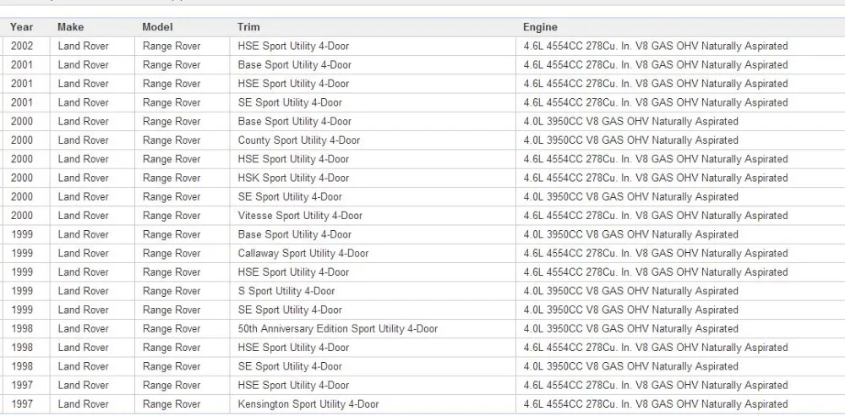845x417 pixels.
Task: Select the engine cell of the County row
Action: coord(631,140)
